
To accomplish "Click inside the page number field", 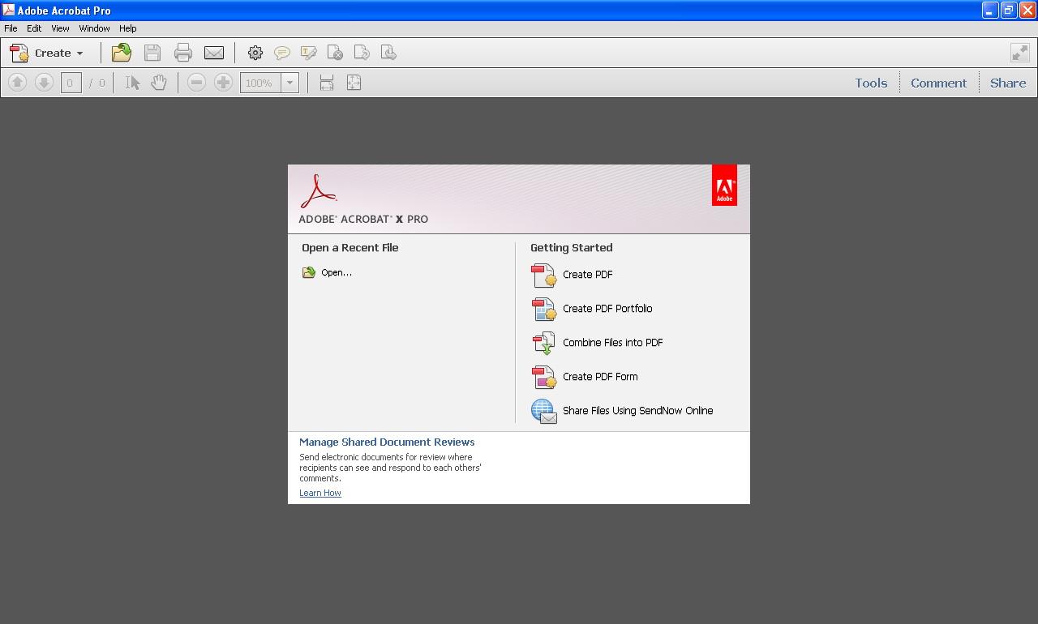I will (71, 82).
